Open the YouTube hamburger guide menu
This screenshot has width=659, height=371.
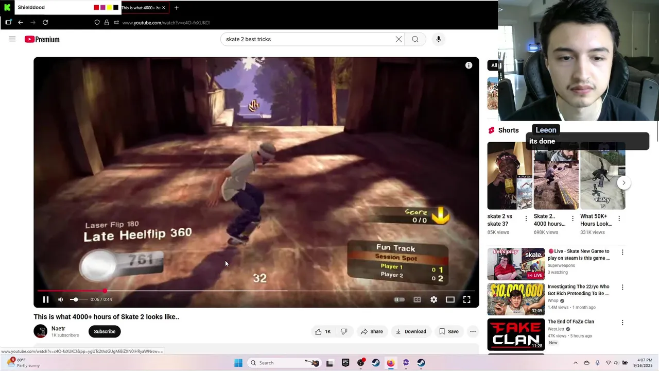[12, 39]
